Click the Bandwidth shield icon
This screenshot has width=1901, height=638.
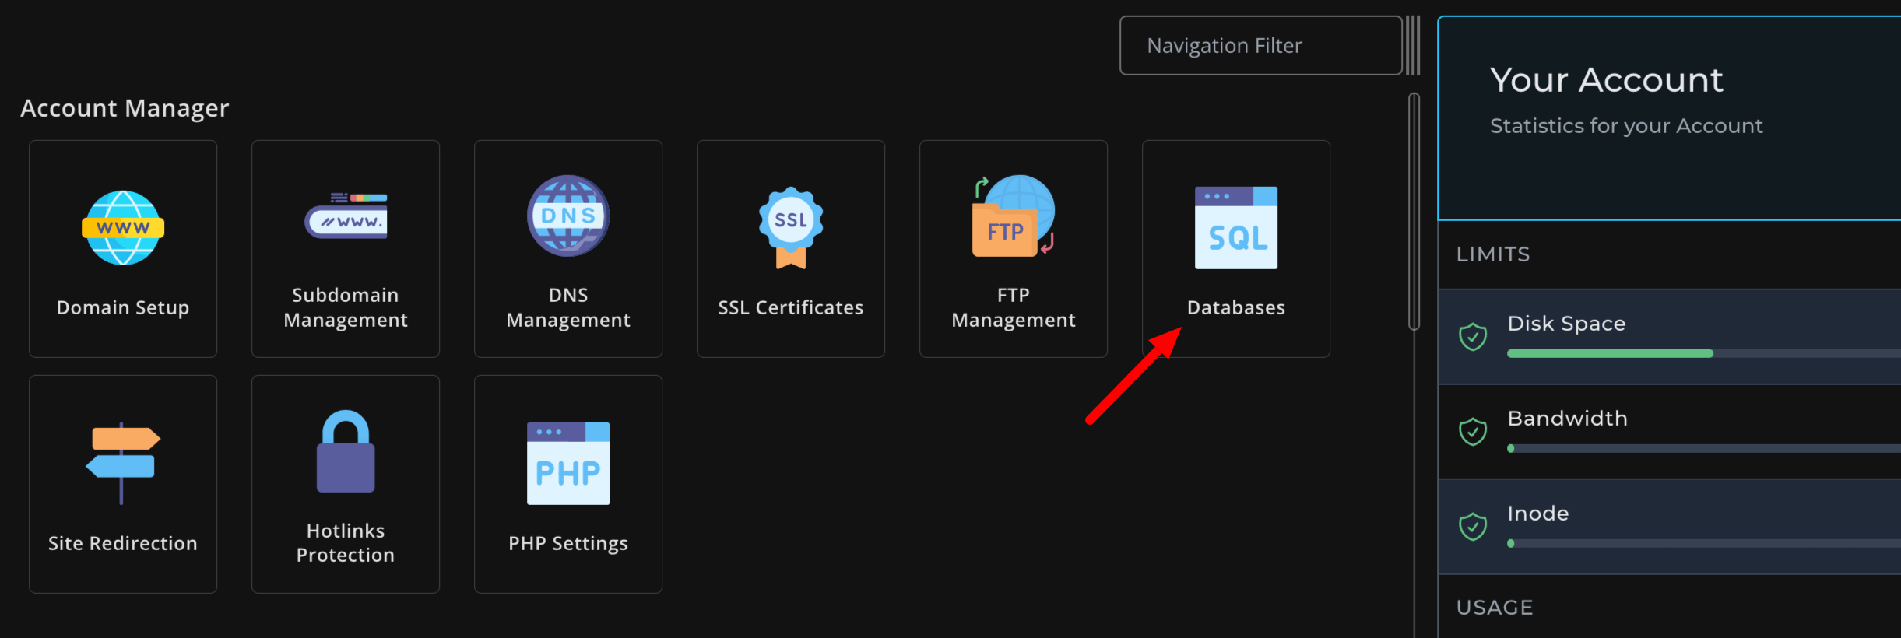tap(1473, 432)
